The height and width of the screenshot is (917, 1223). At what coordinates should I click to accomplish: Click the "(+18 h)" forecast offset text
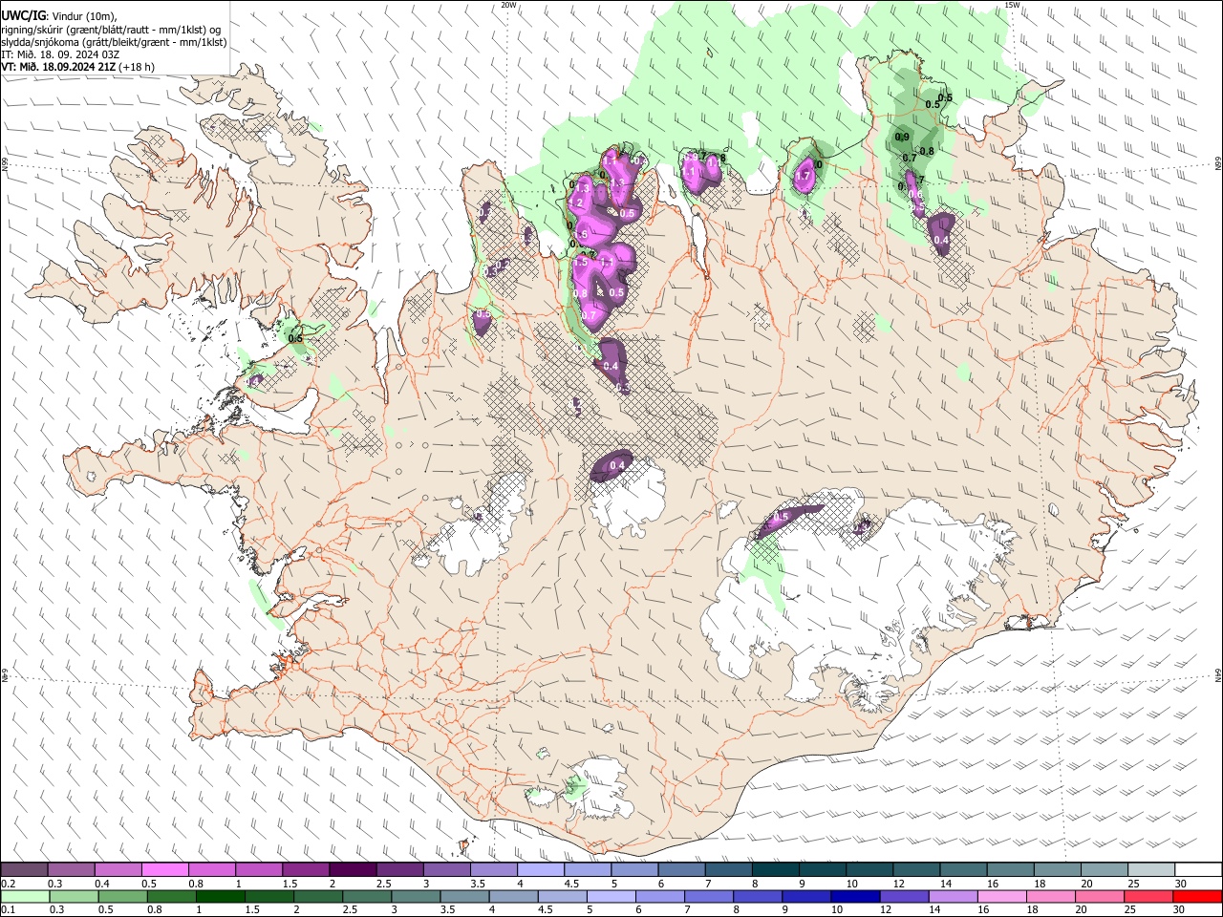click(x=137, y=67)
